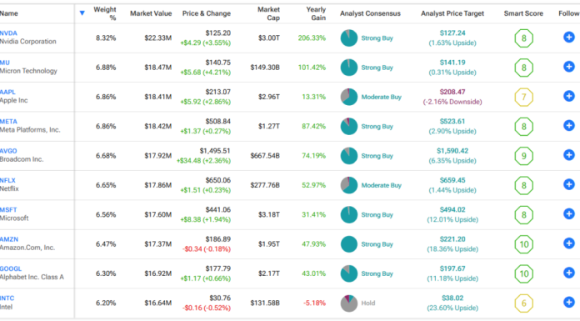Sort by Analyst Price Target header

[x=452, y=13]
